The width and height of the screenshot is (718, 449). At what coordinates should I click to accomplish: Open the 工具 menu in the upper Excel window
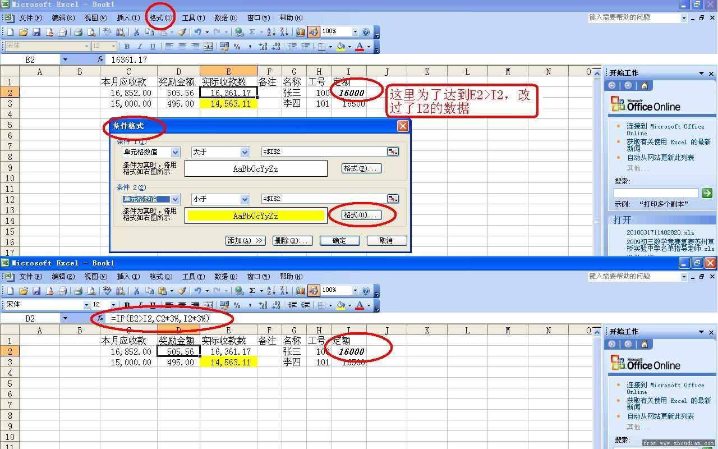coord(193,18)
